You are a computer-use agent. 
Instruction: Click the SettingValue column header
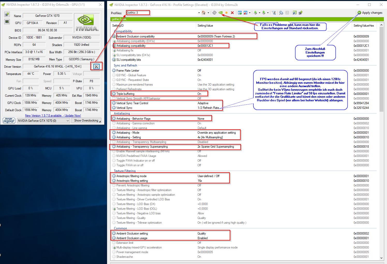tap(205, 26)
